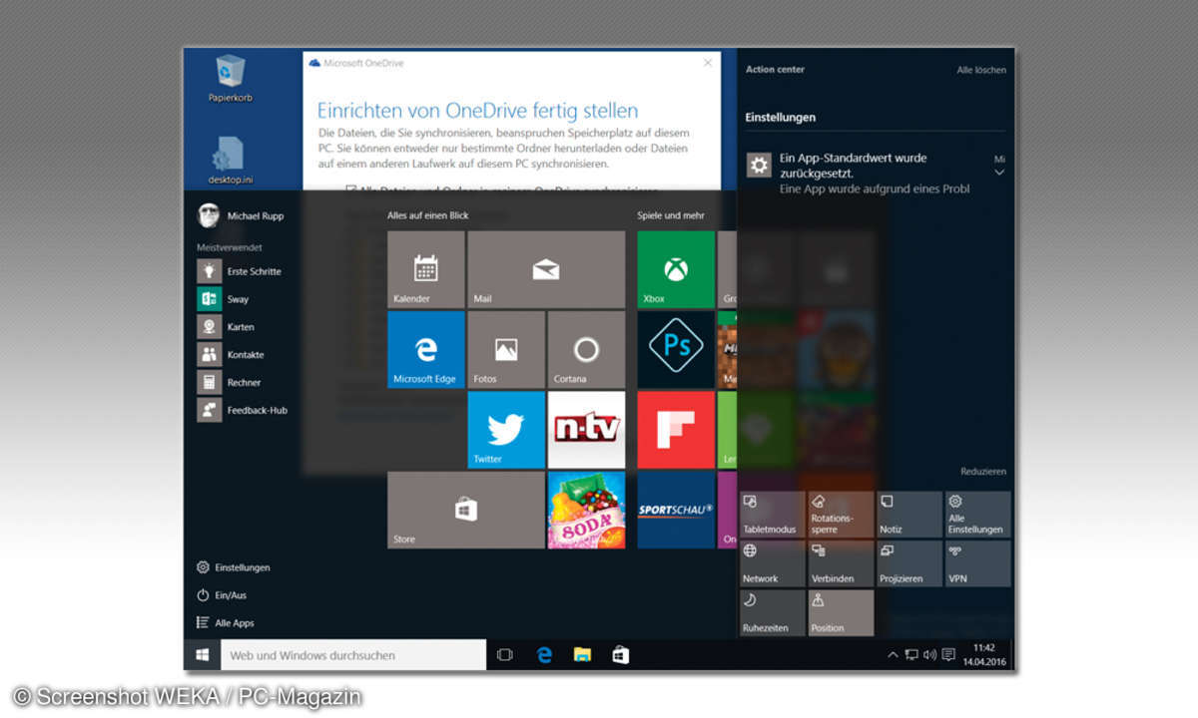Open Erste Schritte app
The image size is (1198, 718).
click(240, 271)
